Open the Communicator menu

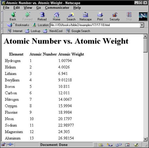57,8
